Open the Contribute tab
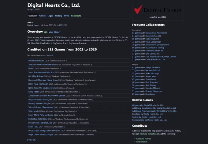208x144 pixels. [x=76, y=16]
